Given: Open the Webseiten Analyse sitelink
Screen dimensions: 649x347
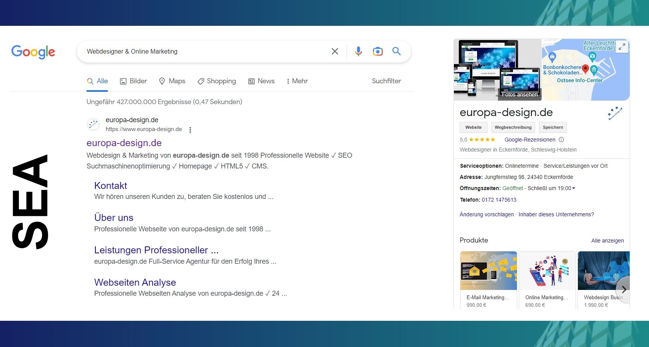Looking at the screenshot, I should point(135,282).
